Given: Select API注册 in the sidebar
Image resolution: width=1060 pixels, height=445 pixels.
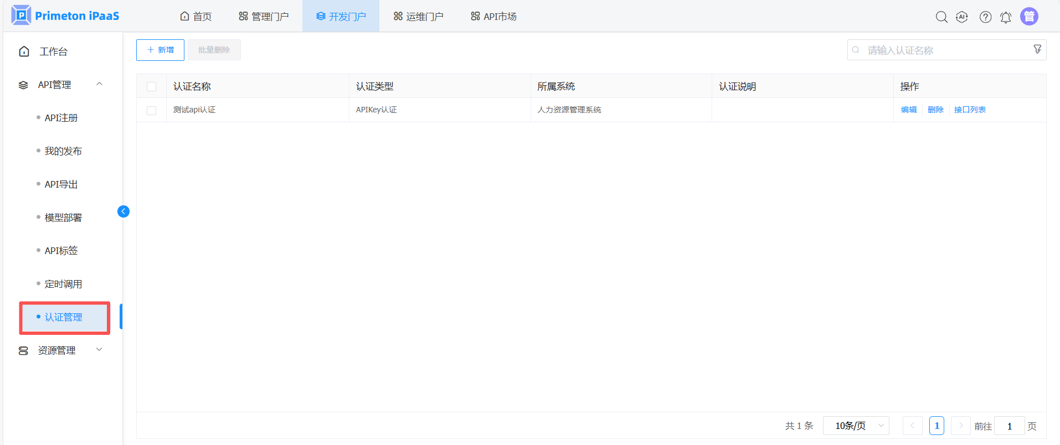Looking at the screenshot, I should [61, 118].
